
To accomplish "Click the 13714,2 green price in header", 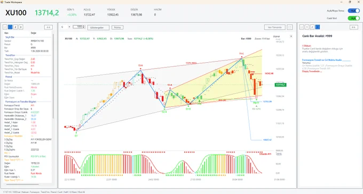I will [47, 13].
